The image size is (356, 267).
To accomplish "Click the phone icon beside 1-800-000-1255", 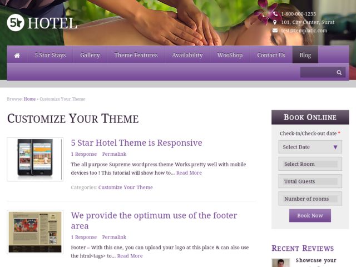I will [x=275, y=14].
